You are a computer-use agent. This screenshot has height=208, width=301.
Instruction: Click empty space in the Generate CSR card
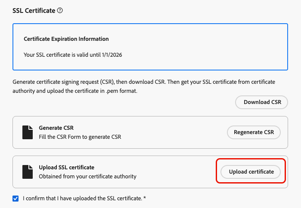point(172,132)
